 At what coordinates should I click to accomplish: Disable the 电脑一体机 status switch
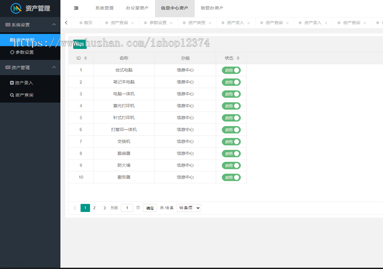(x=231, y=94)
